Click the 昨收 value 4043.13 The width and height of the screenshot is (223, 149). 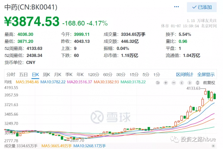click(82, 41)
